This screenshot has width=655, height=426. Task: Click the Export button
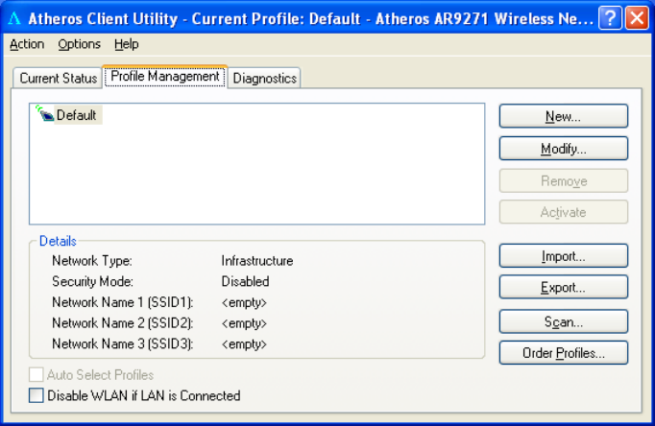click(x=564, y=287)
